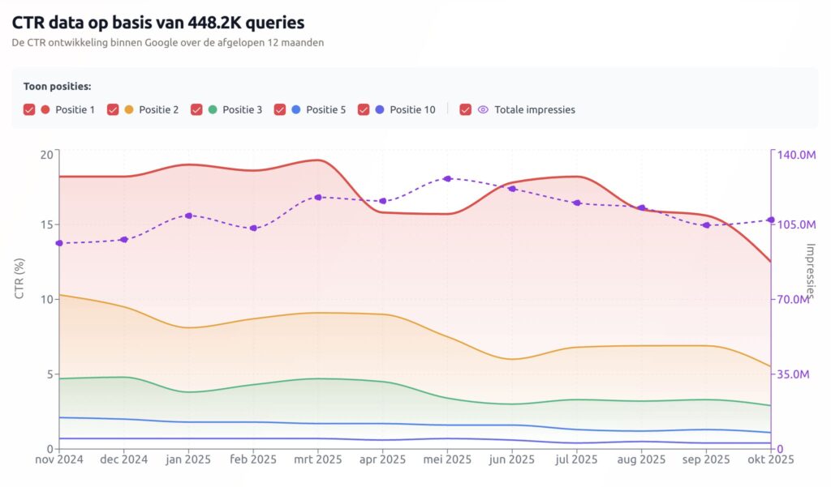The image size is (831, 487).
Task: Click the CTR (%) axis title
Action: coord(18,276)
